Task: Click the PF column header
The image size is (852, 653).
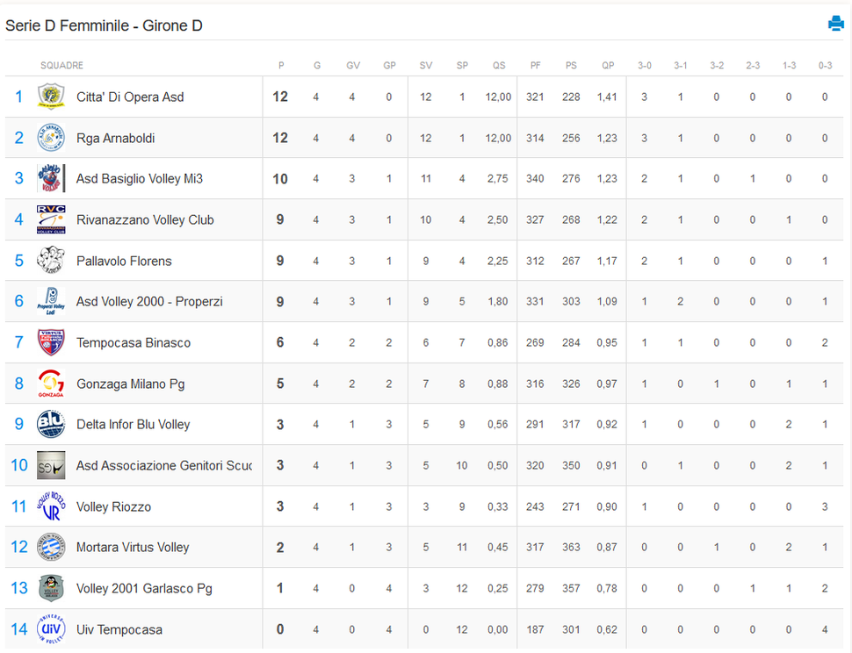Action: click(x=535, y=65)
